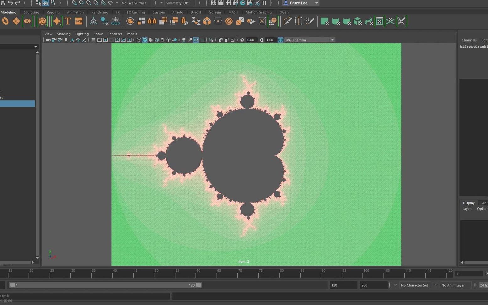Open the viewport Panels menu
The width and height of the screenshot is (488, 305).
(x=132, y=34)
